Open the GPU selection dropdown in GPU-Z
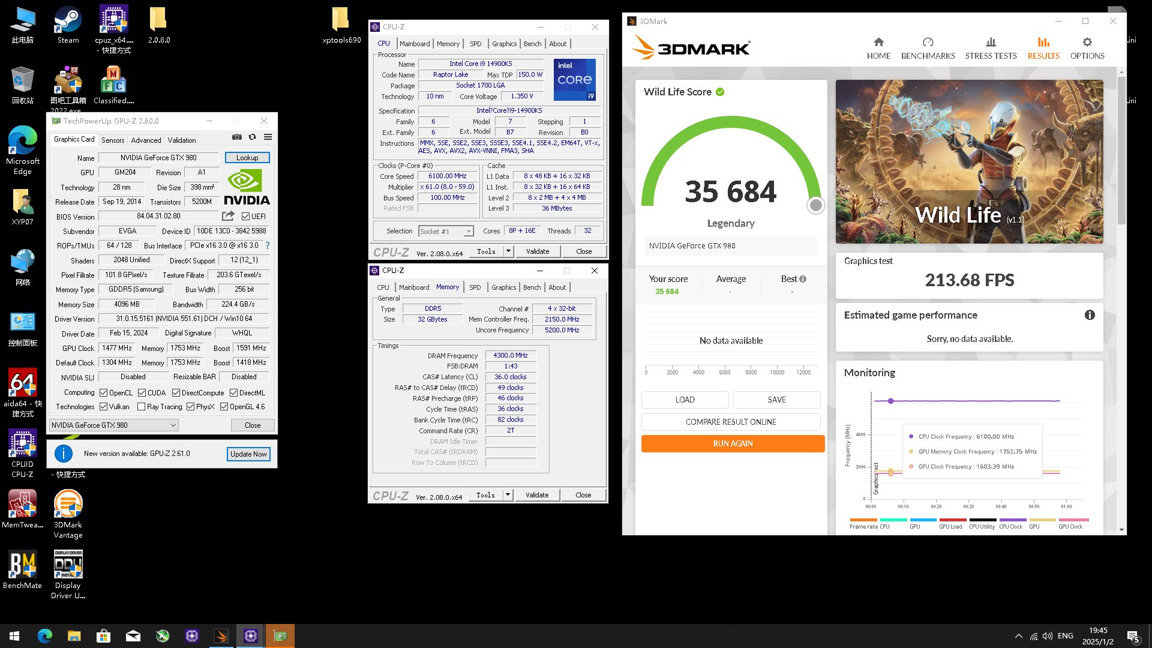This screenshot has height=648, width=1152. 113,425
